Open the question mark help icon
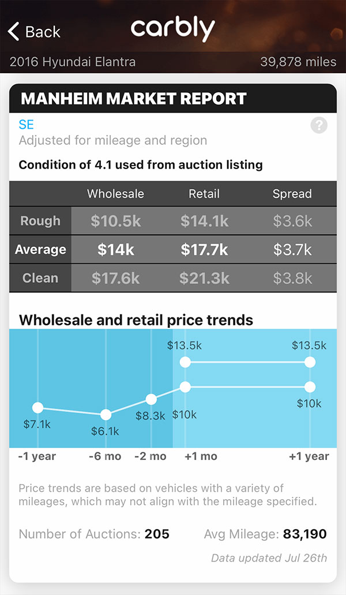 (318, 125)
